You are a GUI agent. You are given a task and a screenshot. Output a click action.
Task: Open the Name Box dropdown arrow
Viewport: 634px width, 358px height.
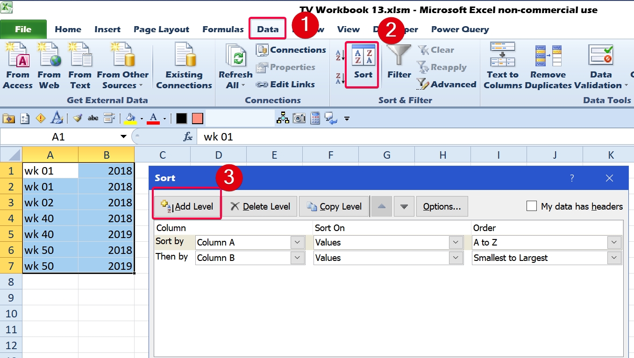click(x=123, y=137)
